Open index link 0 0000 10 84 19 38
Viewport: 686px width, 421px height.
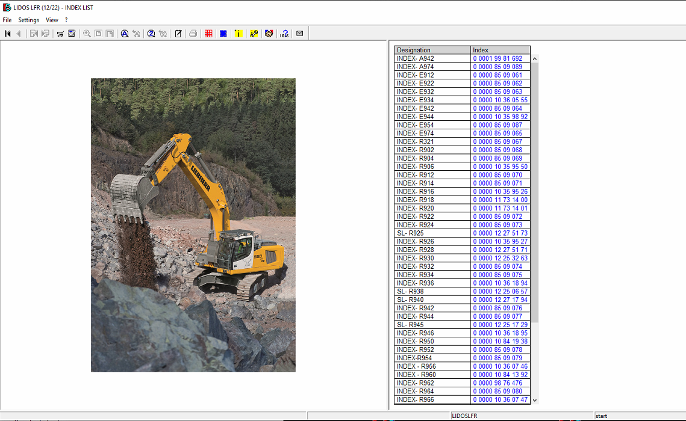(500, 342)
